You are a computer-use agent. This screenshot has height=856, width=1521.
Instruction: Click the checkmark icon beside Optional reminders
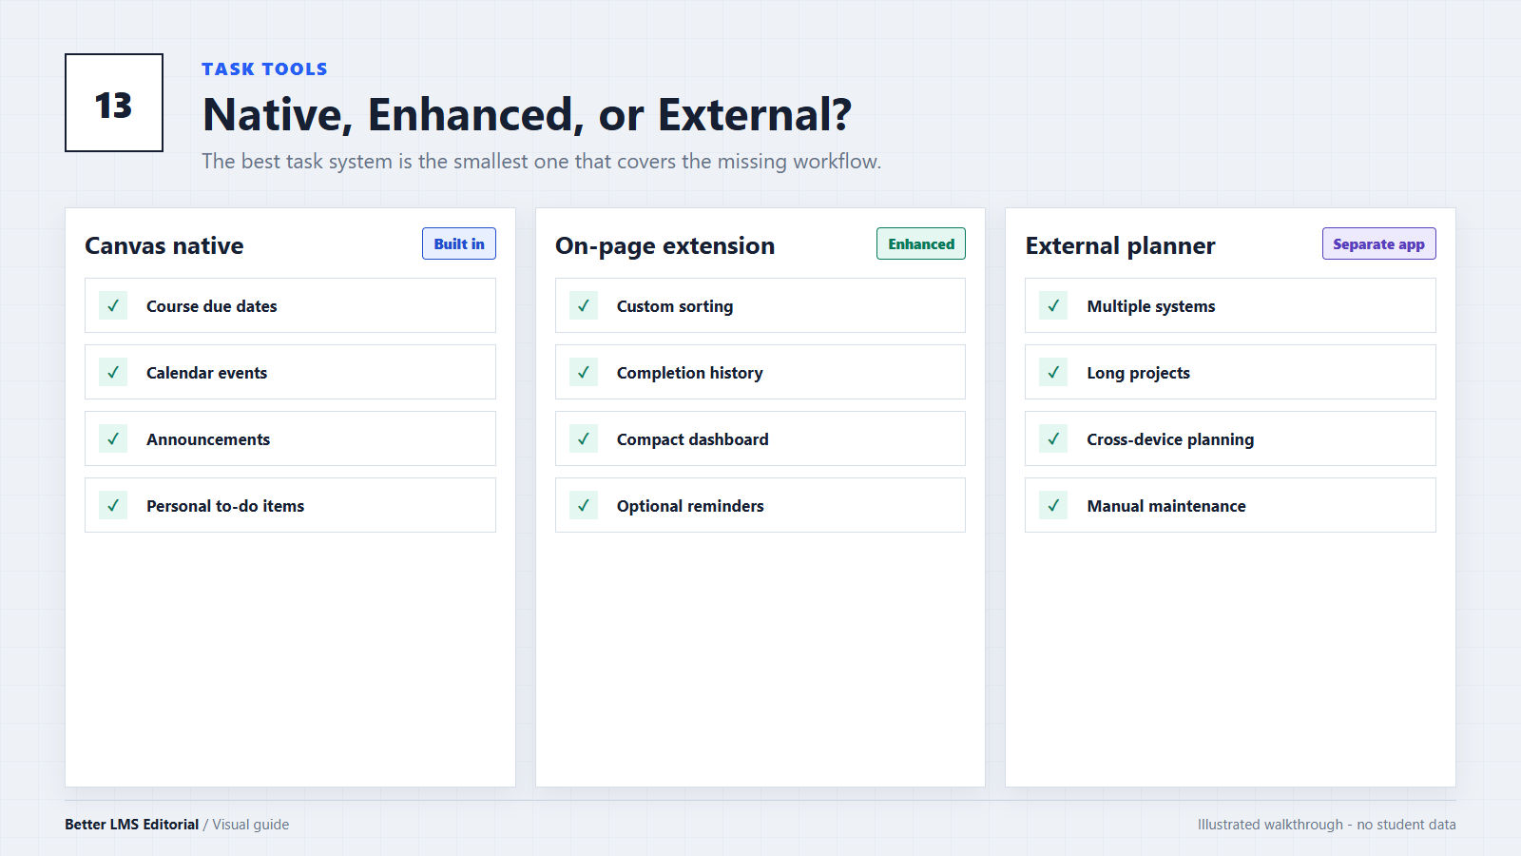point(584,505)
